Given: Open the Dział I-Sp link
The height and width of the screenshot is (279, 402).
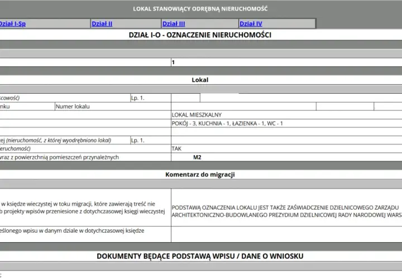Looking at the screenshot, I should pyautogui.click(x=12, y=24).
